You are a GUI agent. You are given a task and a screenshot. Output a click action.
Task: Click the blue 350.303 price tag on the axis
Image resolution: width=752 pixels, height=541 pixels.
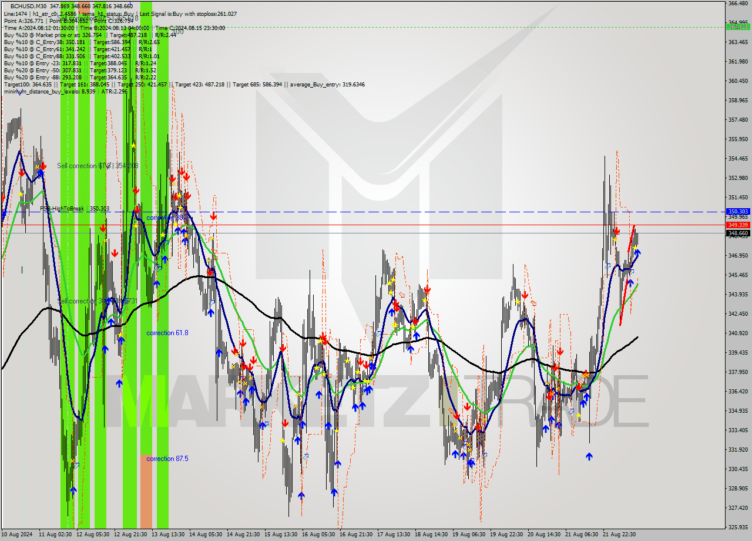point(738,212)
